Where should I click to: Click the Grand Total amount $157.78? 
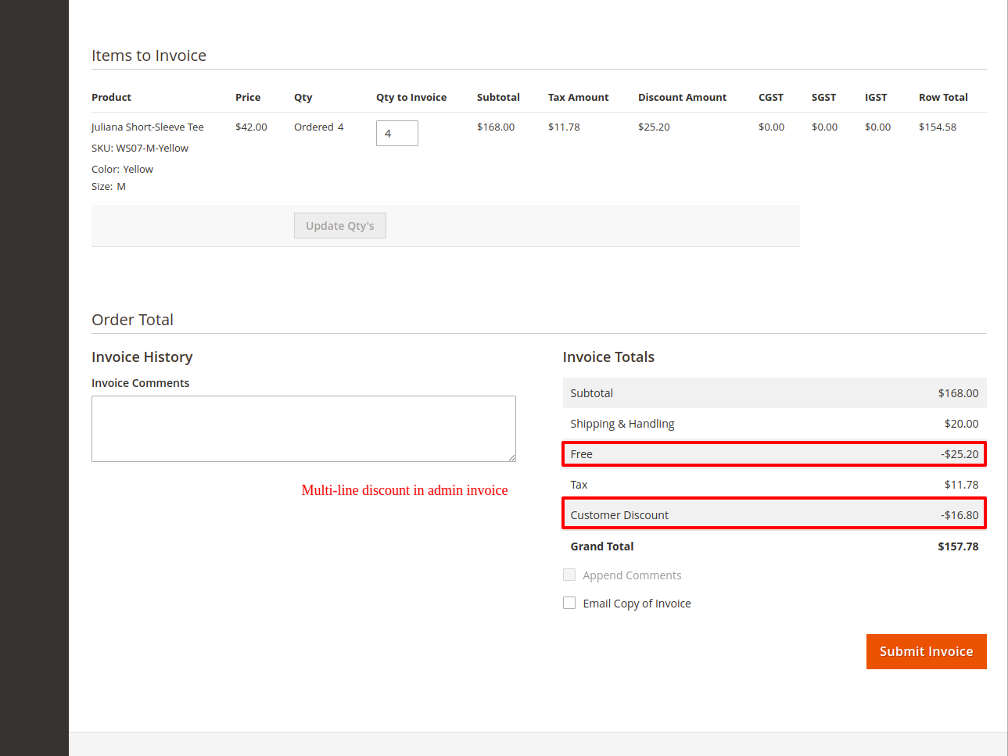coord(958,546)
